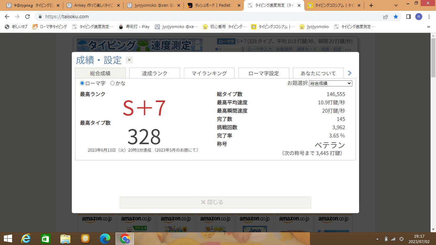436x245 pixels.
Task: Open the 寿司打 - Play bookmark
Action: tap(134, 27)
